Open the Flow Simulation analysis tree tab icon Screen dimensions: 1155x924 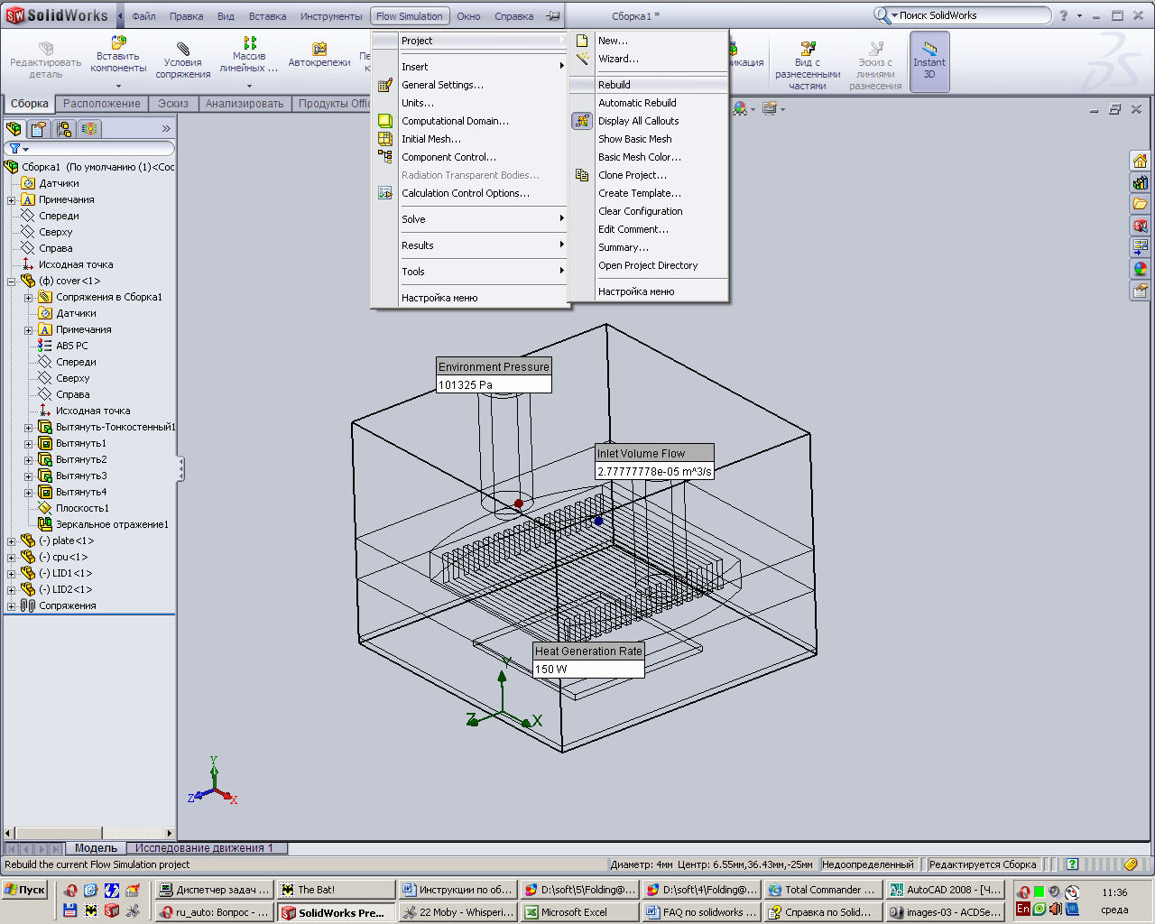[x=89, y=129]
